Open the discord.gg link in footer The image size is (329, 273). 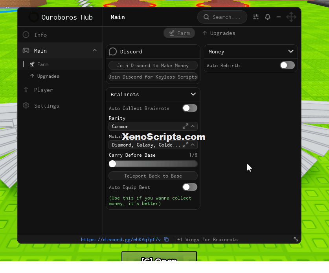(121, 240)
